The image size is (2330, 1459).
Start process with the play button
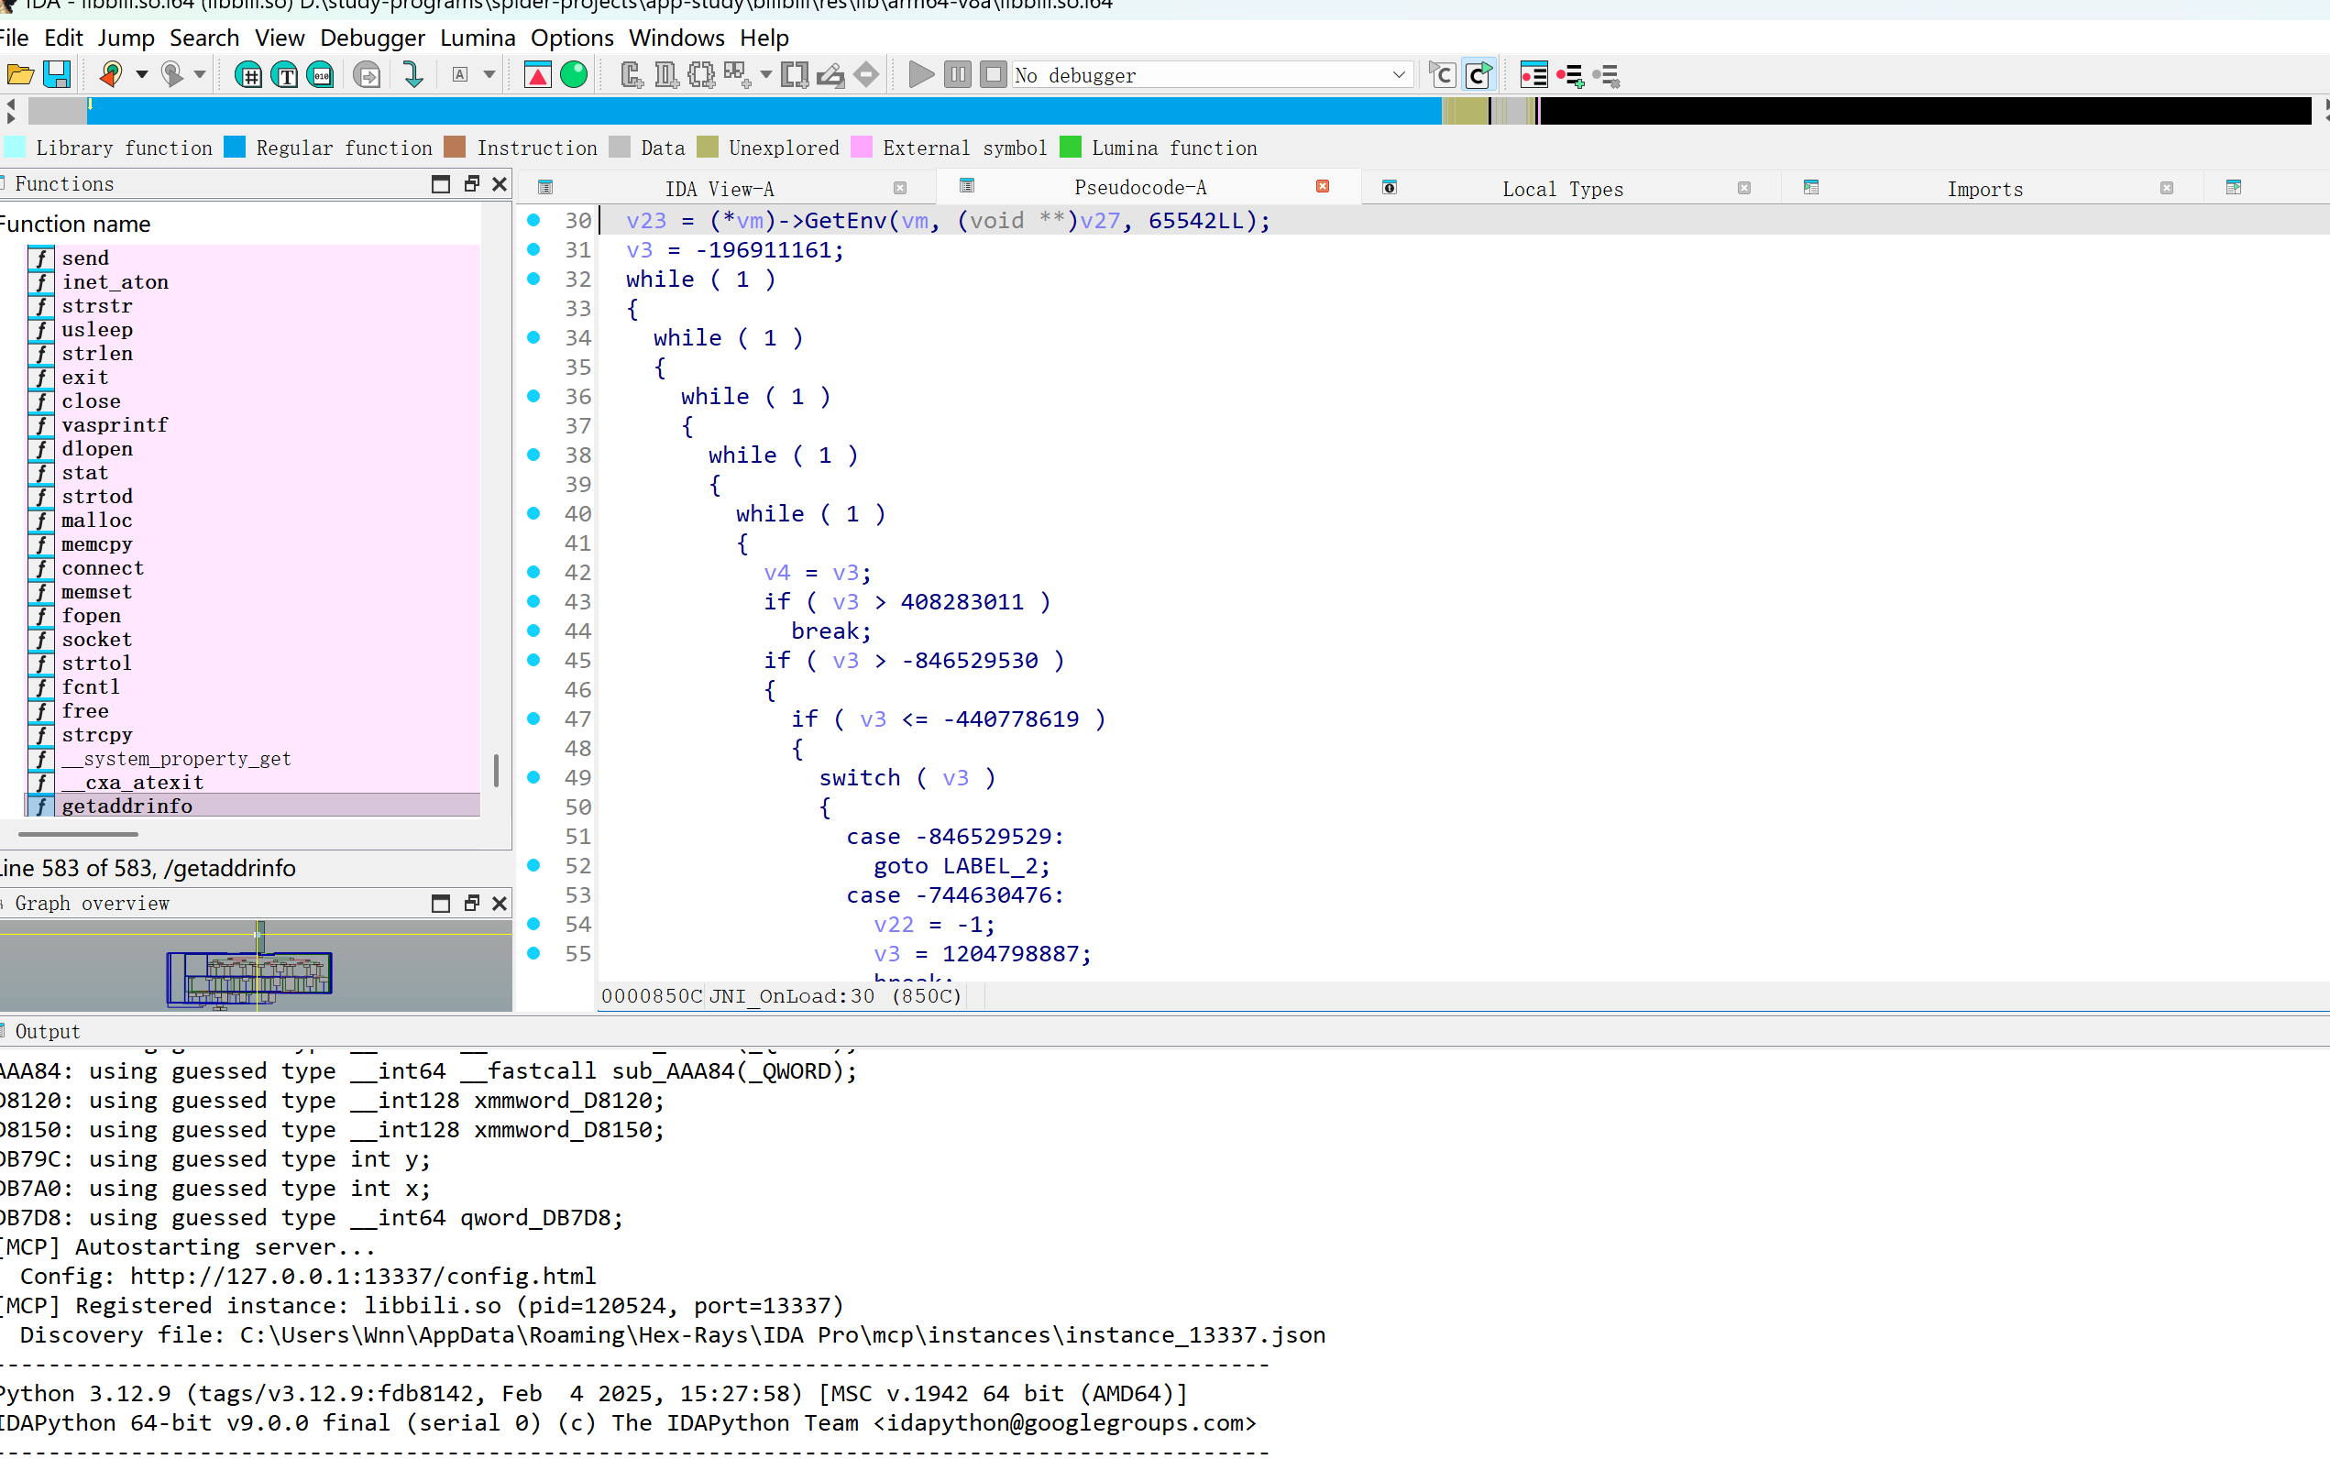click(x=920, y=74)
